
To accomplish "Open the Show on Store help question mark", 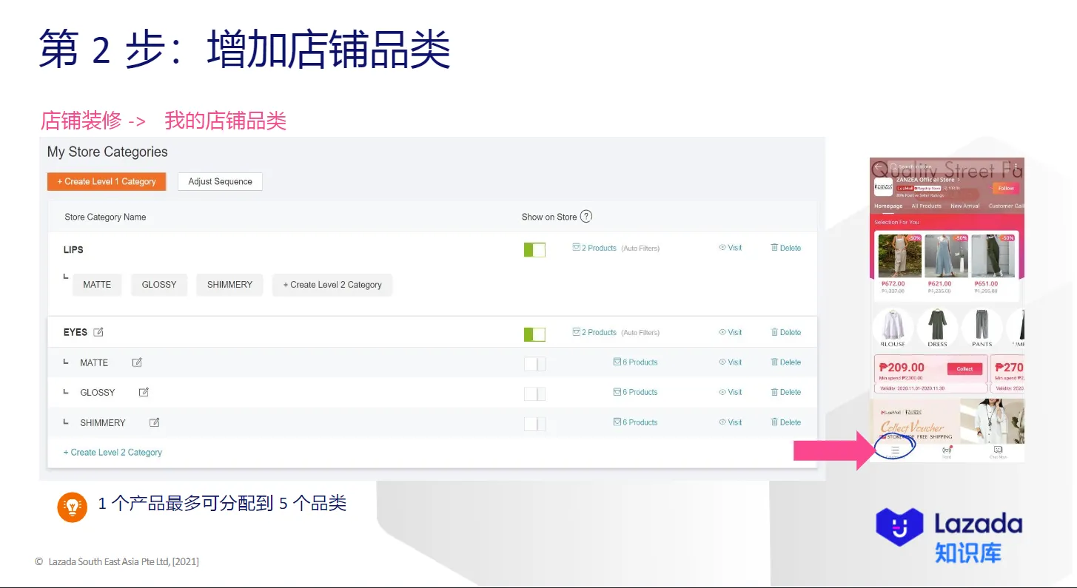I will pos(585,216).
